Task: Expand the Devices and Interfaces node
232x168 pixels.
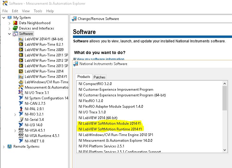Action: click(10, 28)
